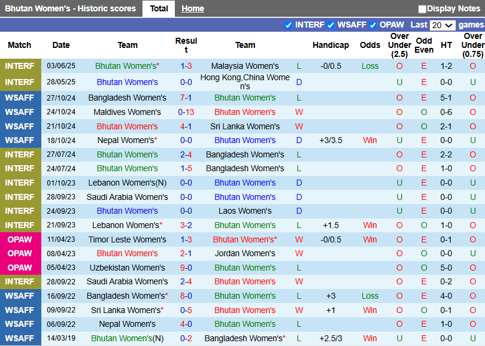
Task: Select the Match column header
Action: pyautogui.click(x=20, y=45)
